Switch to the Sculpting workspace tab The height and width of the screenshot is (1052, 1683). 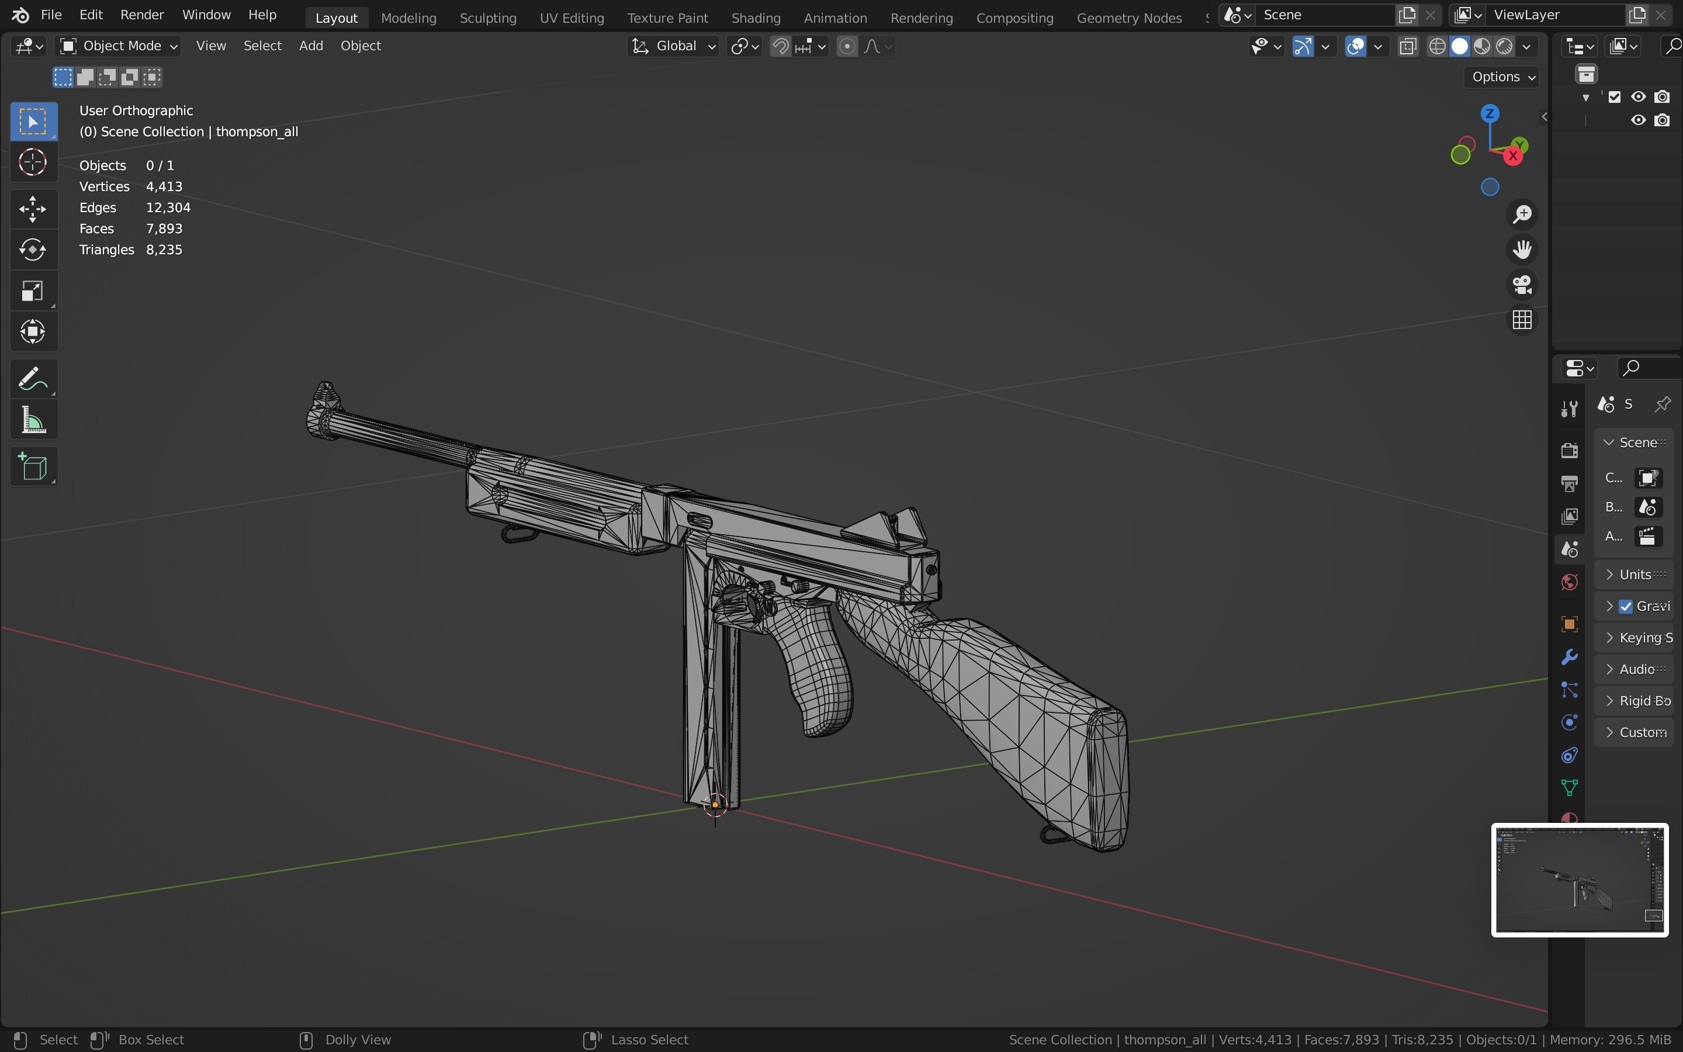click(x=487, y=18)
